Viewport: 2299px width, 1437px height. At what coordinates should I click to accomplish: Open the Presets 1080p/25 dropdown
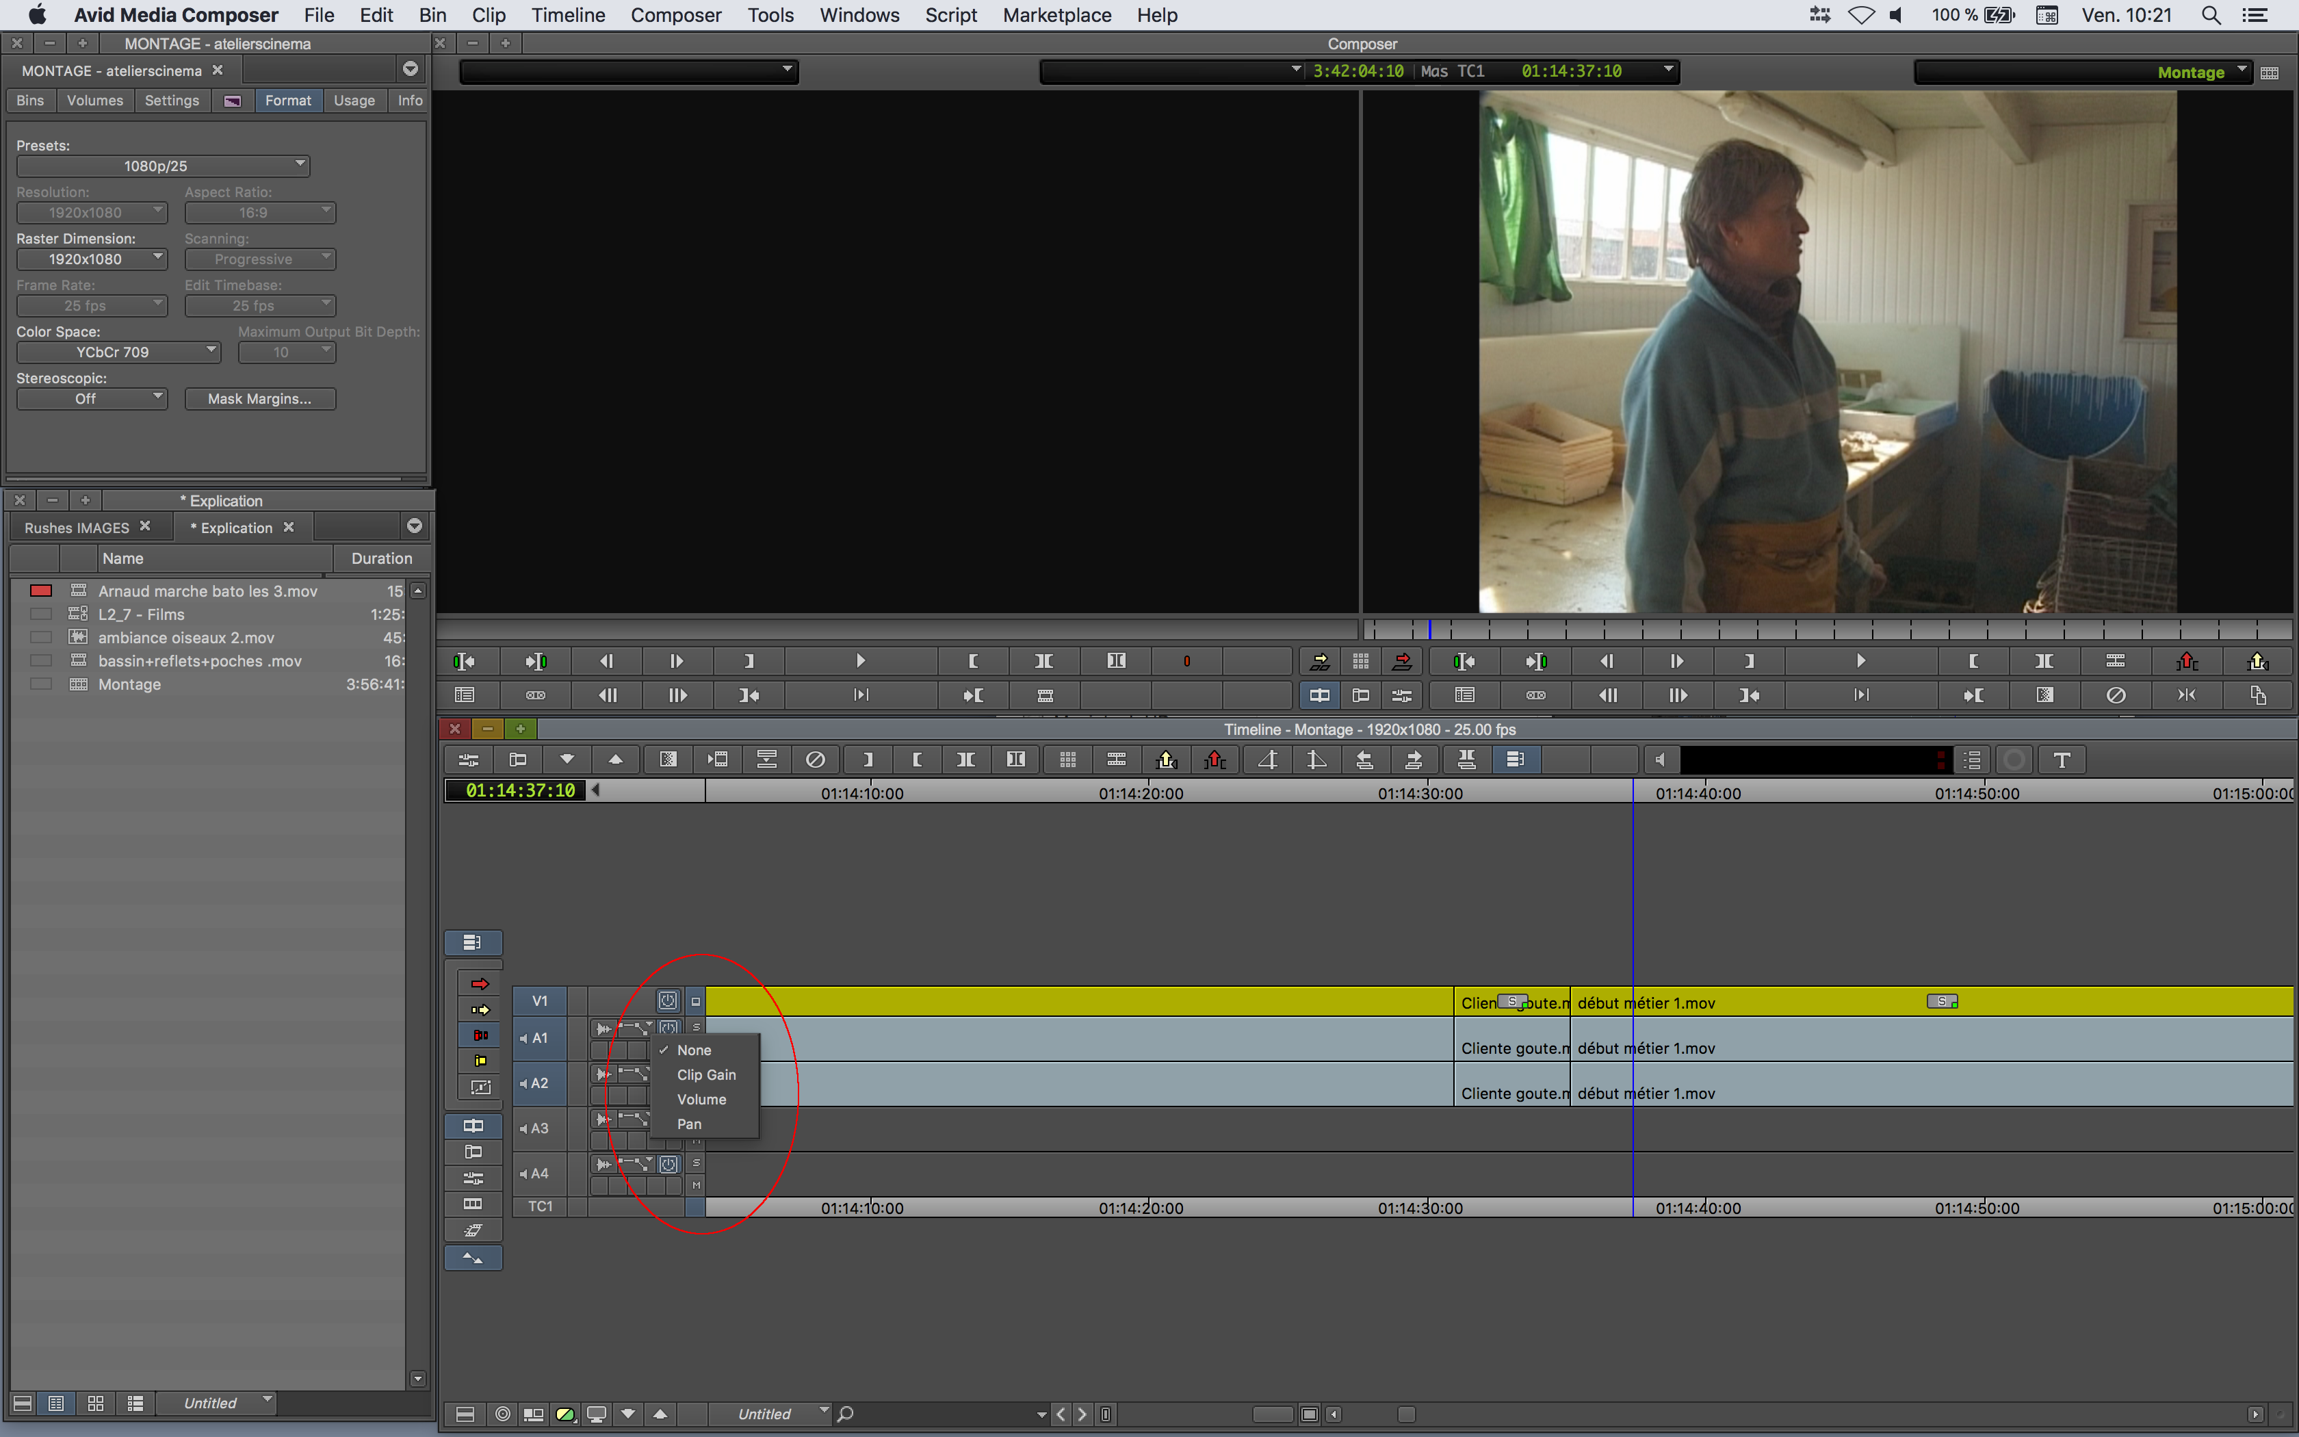pos(162,166)
